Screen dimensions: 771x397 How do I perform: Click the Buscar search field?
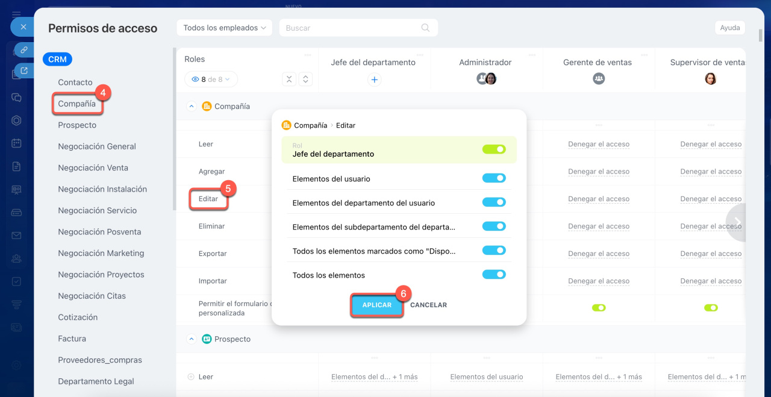(349, 28)
